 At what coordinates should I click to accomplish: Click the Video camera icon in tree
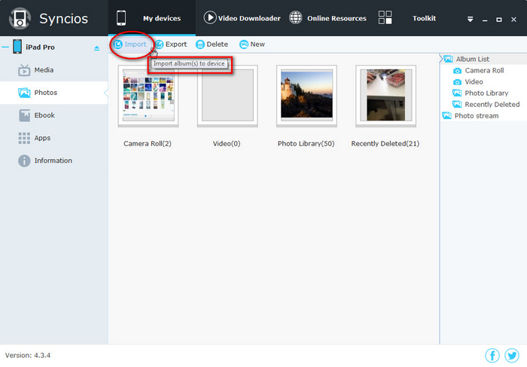coord(457,82)
